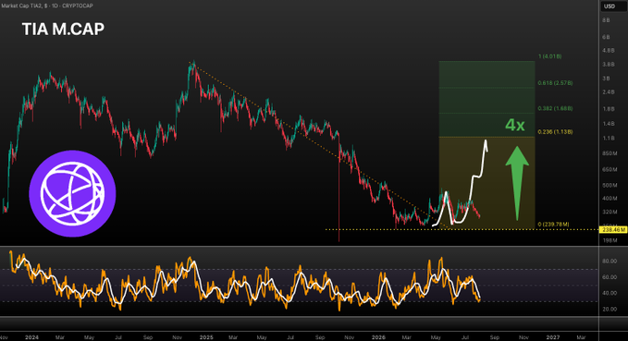Click the Fib level 0.382 (1.68B) label
This screenshot has width=628, height=341.
pos(555,108)
